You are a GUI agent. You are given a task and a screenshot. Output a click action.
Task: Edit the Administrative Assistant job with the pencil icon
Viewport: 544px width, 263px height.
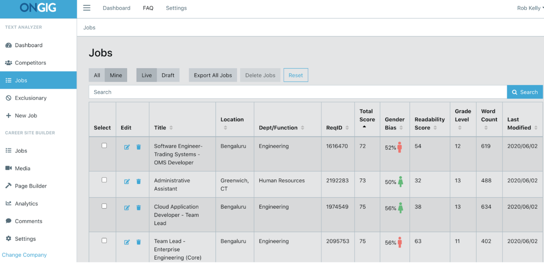point(127,181)
